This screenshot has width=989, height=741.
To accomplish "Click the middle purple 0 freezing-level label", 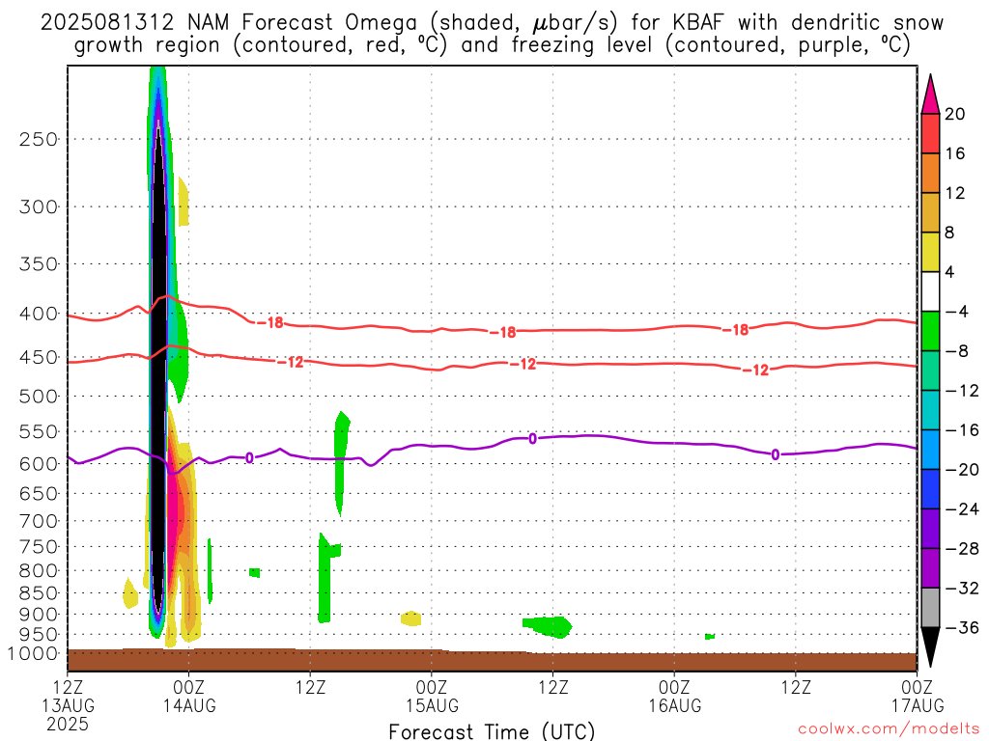I will click(x=533, y=439).
